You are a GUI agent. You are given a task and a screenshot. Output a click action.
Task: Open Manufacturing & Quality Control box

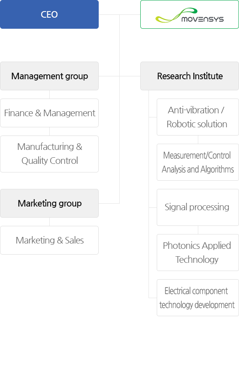(x=49, y=154)
